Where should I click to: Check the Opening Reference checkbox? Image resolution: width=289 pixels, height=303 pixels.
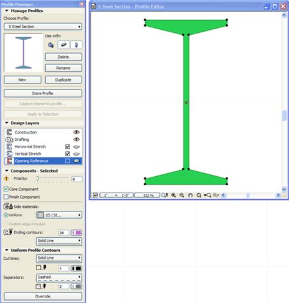(68, 161)
